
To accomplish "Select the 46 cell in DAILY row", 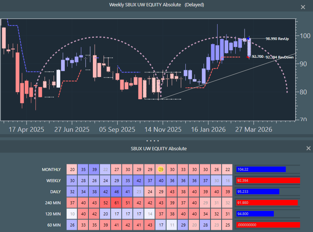I will pyautogui.click(x=117, y=192).
